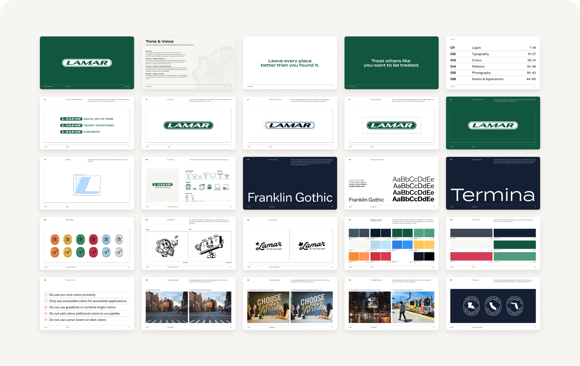Click check icon beside 'Do use our core colors primarily'
The height and width of the screenshot is (366, 580).
46,295
